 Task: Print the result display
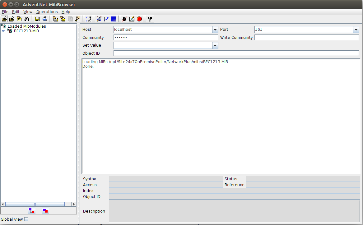pos(44,19)
